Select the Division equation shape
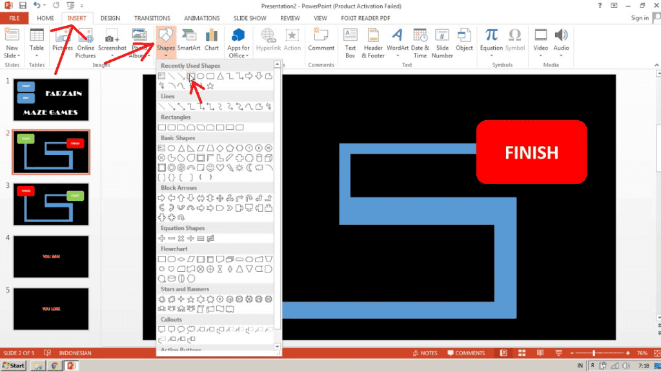The width and height of the screenshot is (661, 372). tap(191, 238)
